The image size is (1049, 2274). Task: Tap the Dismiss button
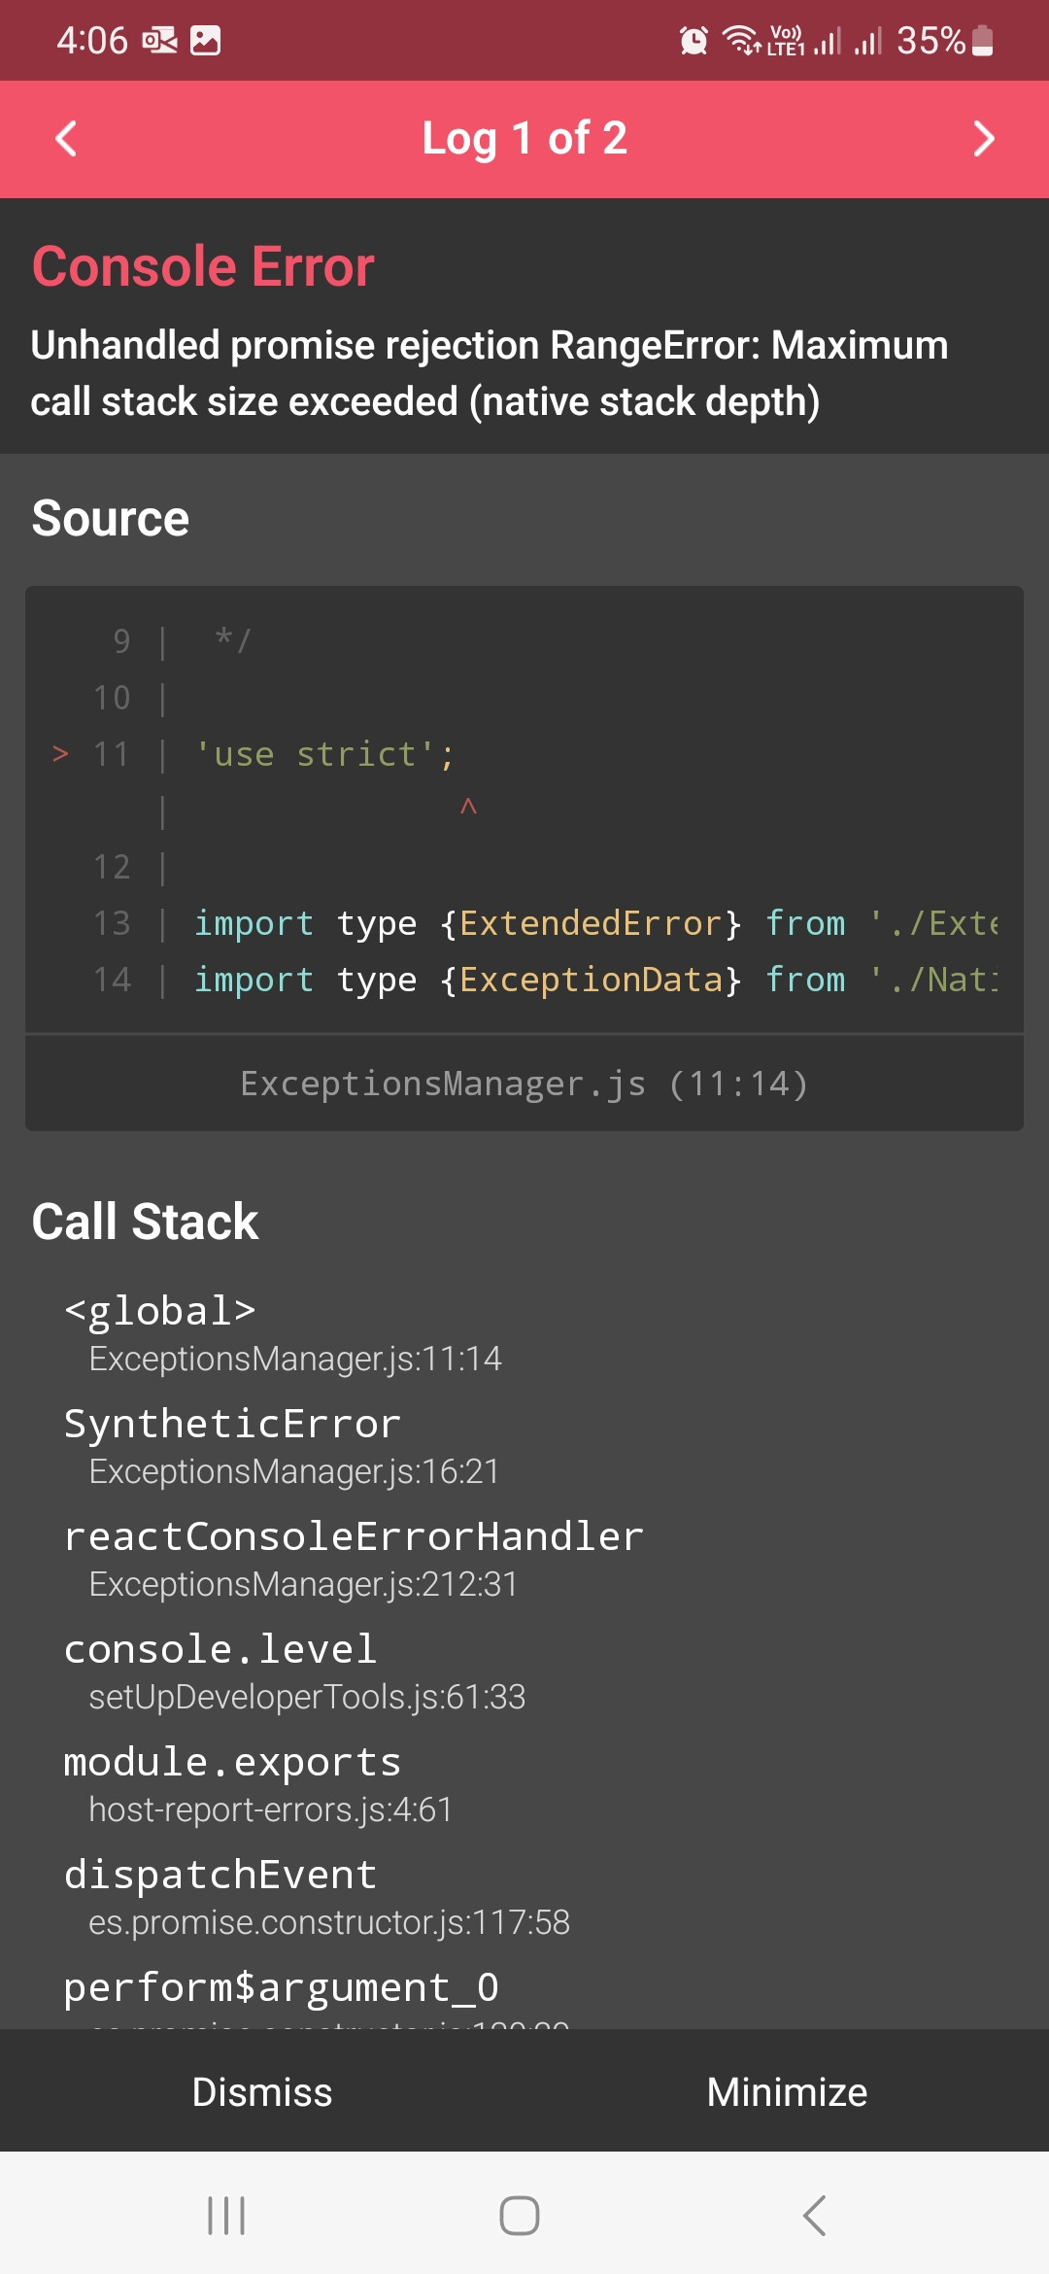262,2091
